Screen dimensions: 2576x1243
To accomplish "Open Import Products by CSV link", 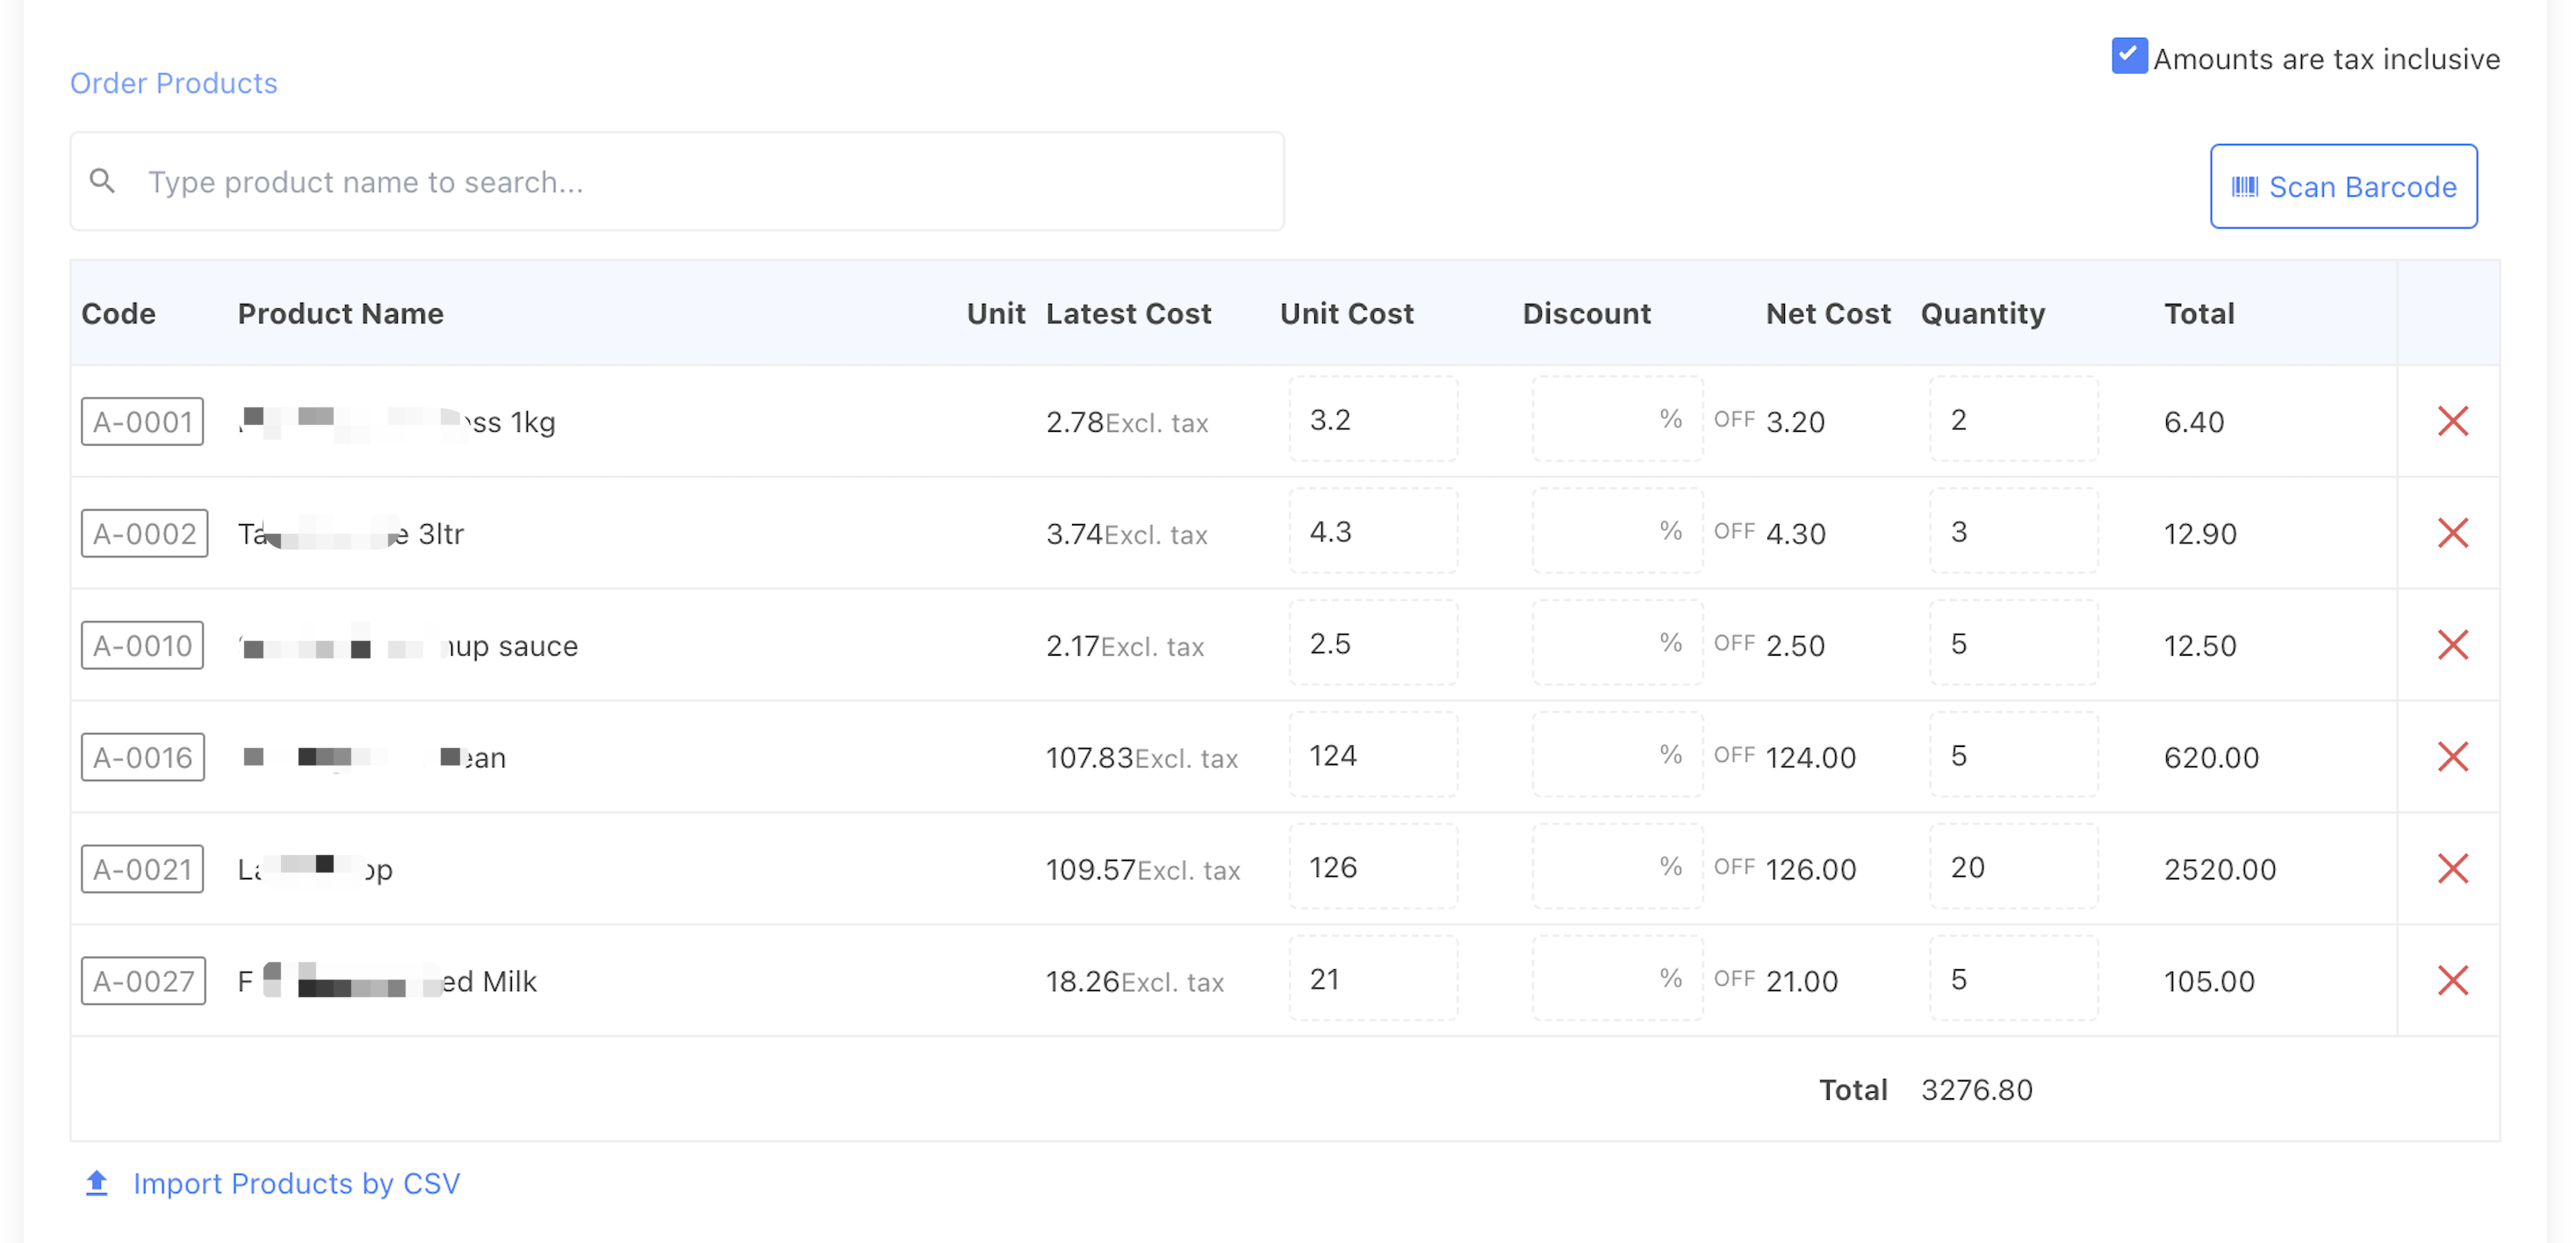I will (296, 1183).
